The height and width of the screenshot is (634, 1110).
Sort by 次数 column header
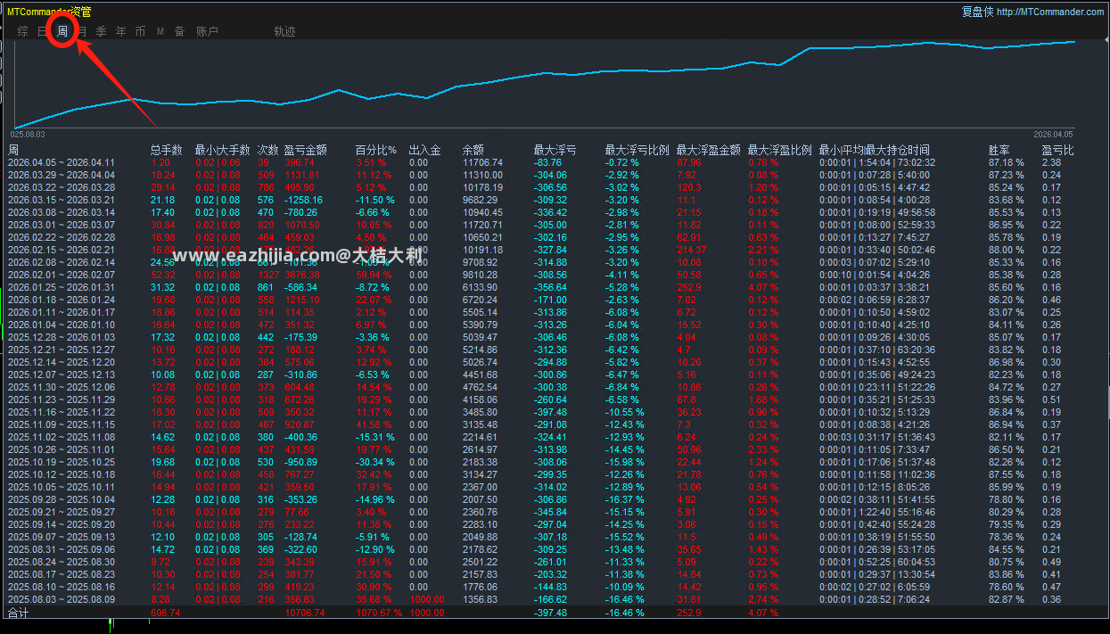pos(268,150)
